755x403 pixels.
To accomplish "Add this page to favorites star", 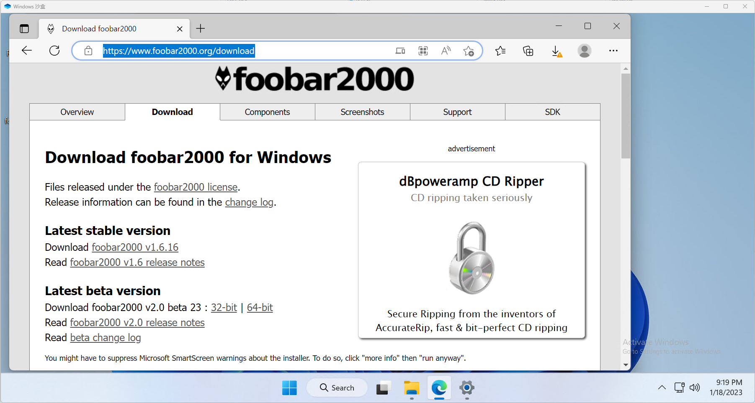I will click(469, 51).
